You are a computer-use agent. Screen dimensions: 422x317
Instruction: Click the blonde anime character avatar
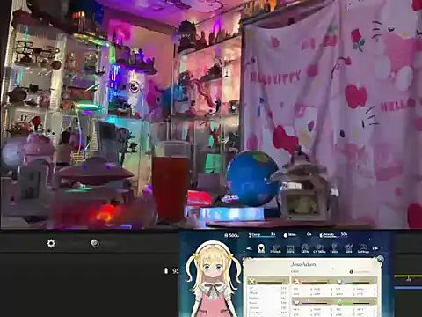[x=213, y=279]
